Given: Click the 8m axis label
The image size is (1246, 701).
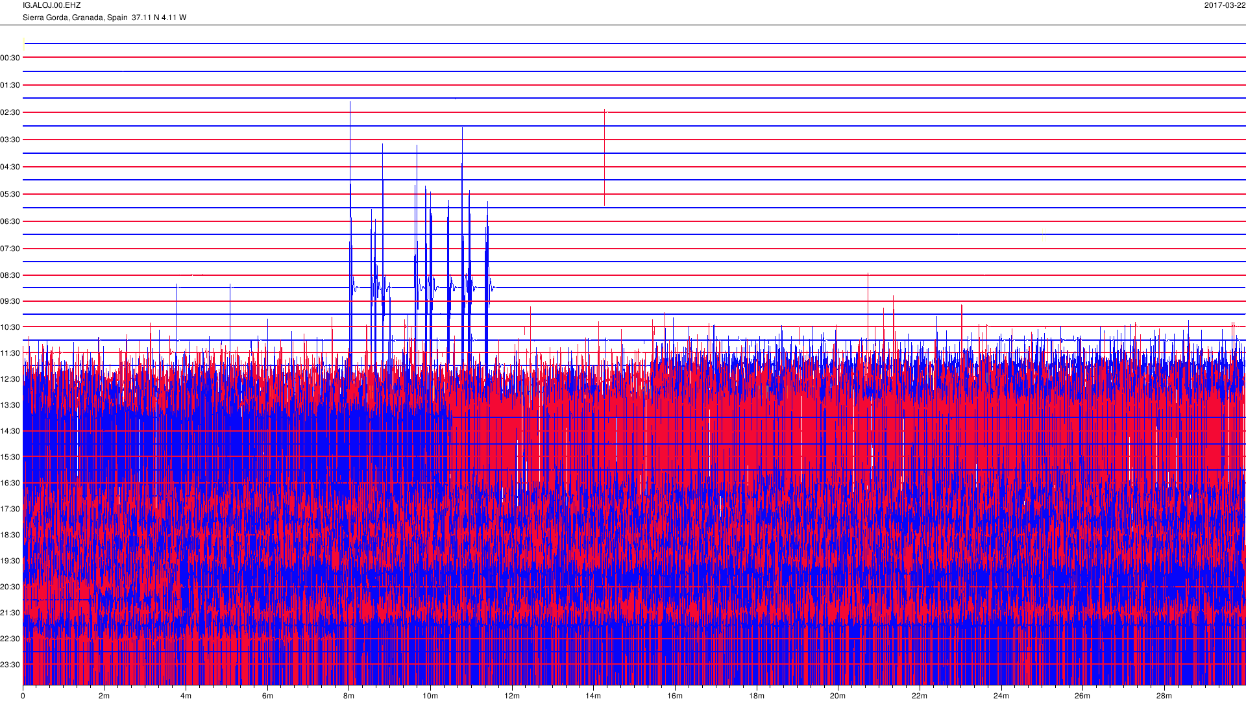Looking at the screenshot, I should (348, 696).
